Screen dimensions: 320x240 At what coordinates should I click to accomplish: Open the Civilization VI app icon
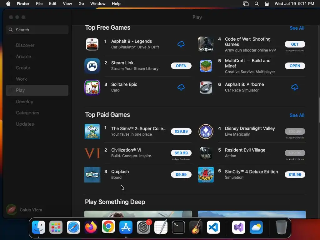(92, 153)
